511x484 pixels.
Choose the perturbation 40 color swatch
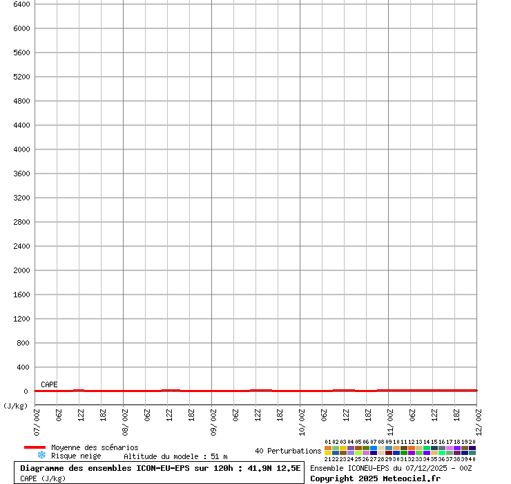(472, 454)
